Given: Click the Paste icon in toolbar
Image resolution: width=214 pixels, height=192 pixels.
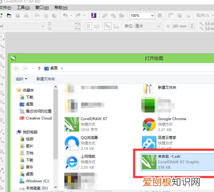Looking at the screenshot, I should tap(54, 15).
